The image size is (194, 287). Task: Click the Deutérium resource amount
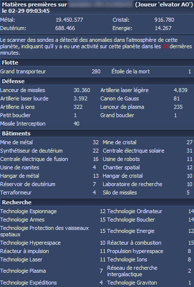click(x=65, y=28)
